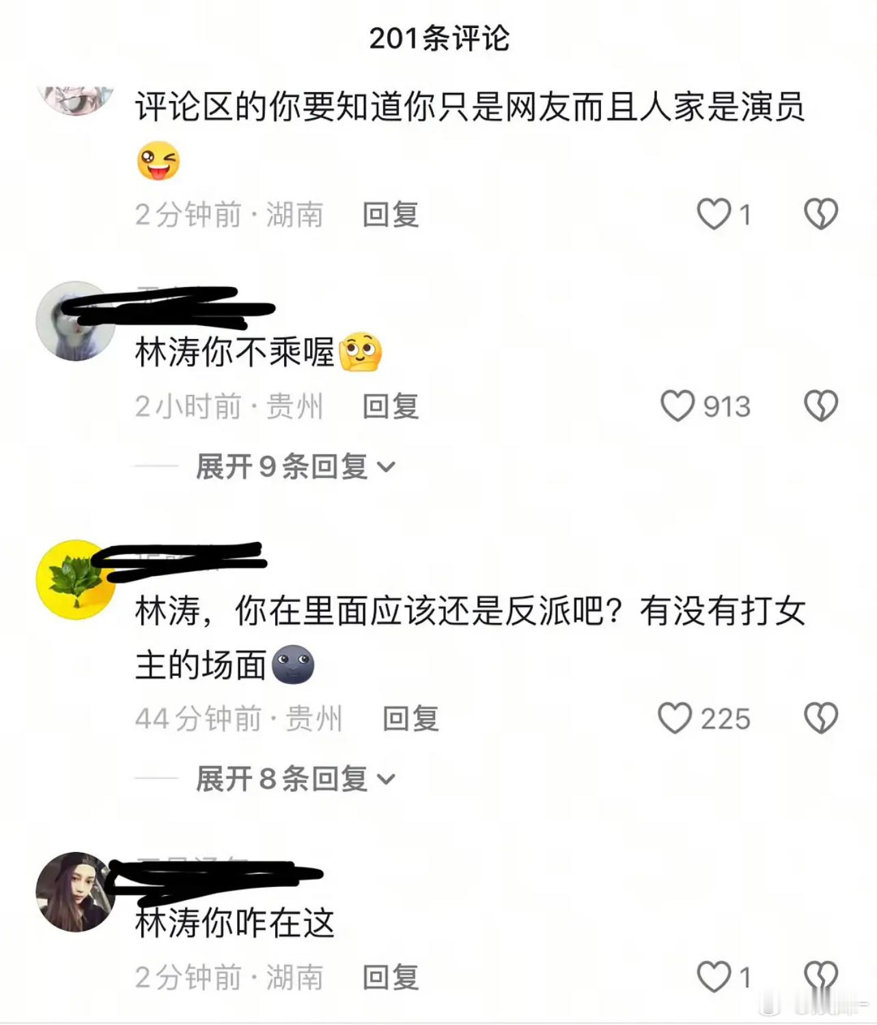Tap broken heart on 225-like comment
This screenshot has width=877, height=1025.
coord(821,718)
